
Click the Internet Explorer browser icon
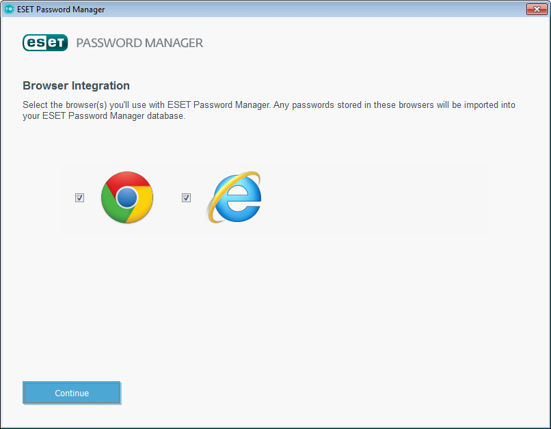pos(234,197)
